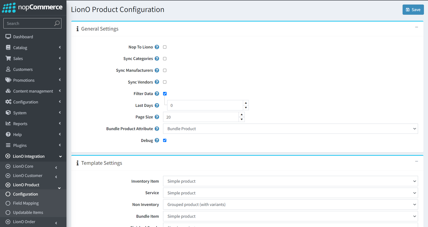Screen dimensions: 428x227
Task: Increase the Page Size value
Action: point(242,115)
